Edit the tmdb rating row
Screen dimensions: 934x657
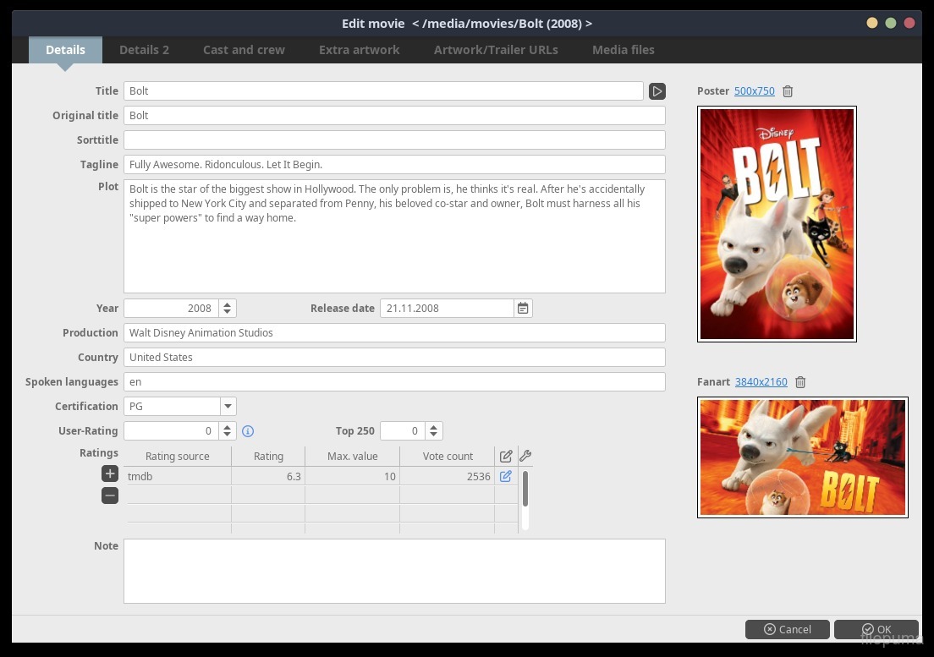click(x=506, y=477)
